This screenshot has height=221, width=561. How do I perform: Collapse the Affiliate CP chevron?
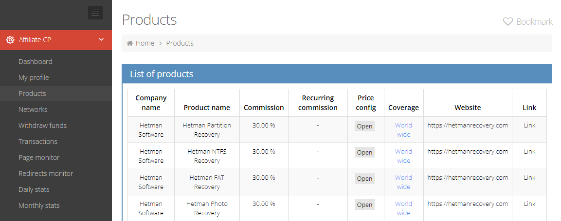pos(101,40)
